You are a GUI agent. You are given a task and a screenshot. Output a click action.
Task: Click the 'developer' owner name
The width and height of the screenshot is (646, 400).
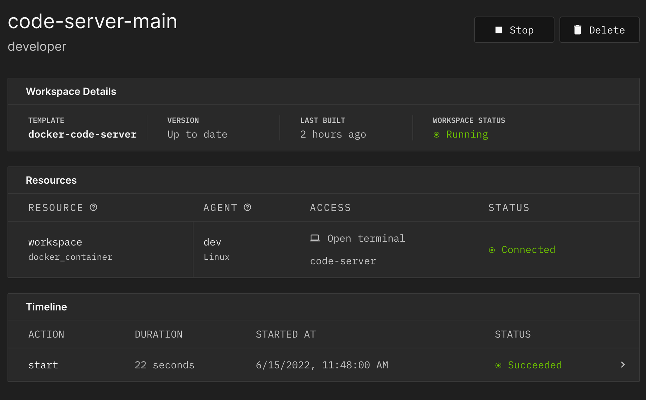[37, 46]
